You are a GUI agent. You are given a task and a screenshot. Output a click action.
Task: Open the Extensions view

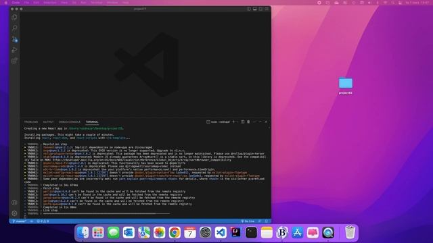[x=14, y=61]
